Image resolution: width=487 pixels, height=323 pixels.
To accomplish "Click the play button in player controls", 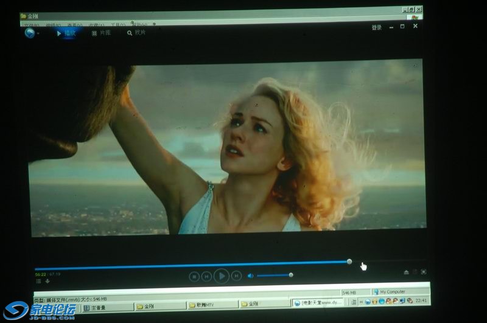I will [x=222, y=276].
